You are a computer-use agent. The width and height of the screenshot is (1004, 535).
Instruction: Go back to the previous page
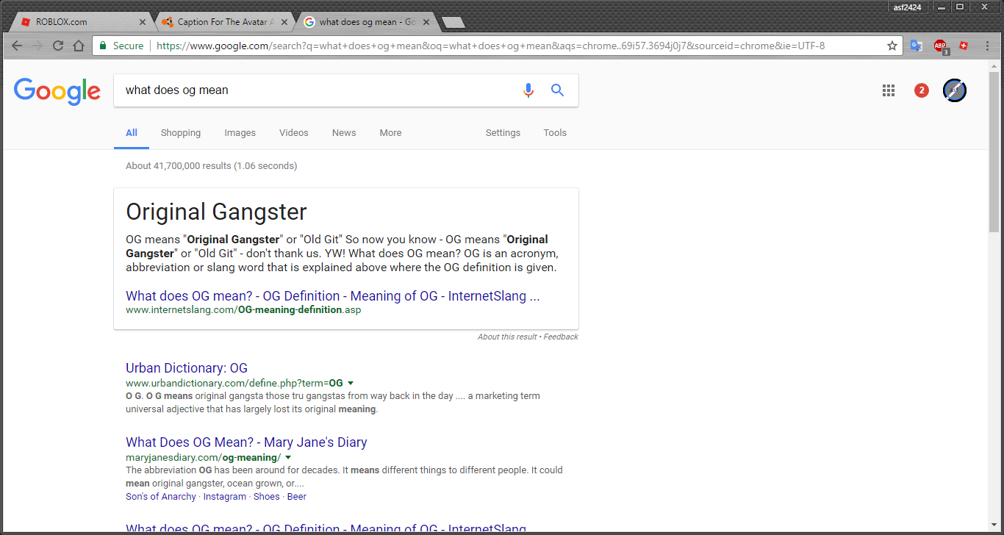[x=17, y=46]
